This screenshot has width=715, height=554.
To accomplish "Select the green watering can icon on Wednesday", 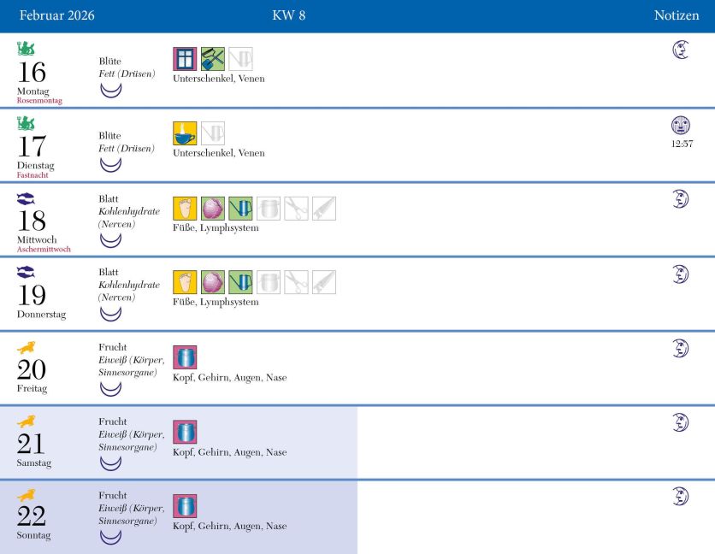I will point(240,209).
